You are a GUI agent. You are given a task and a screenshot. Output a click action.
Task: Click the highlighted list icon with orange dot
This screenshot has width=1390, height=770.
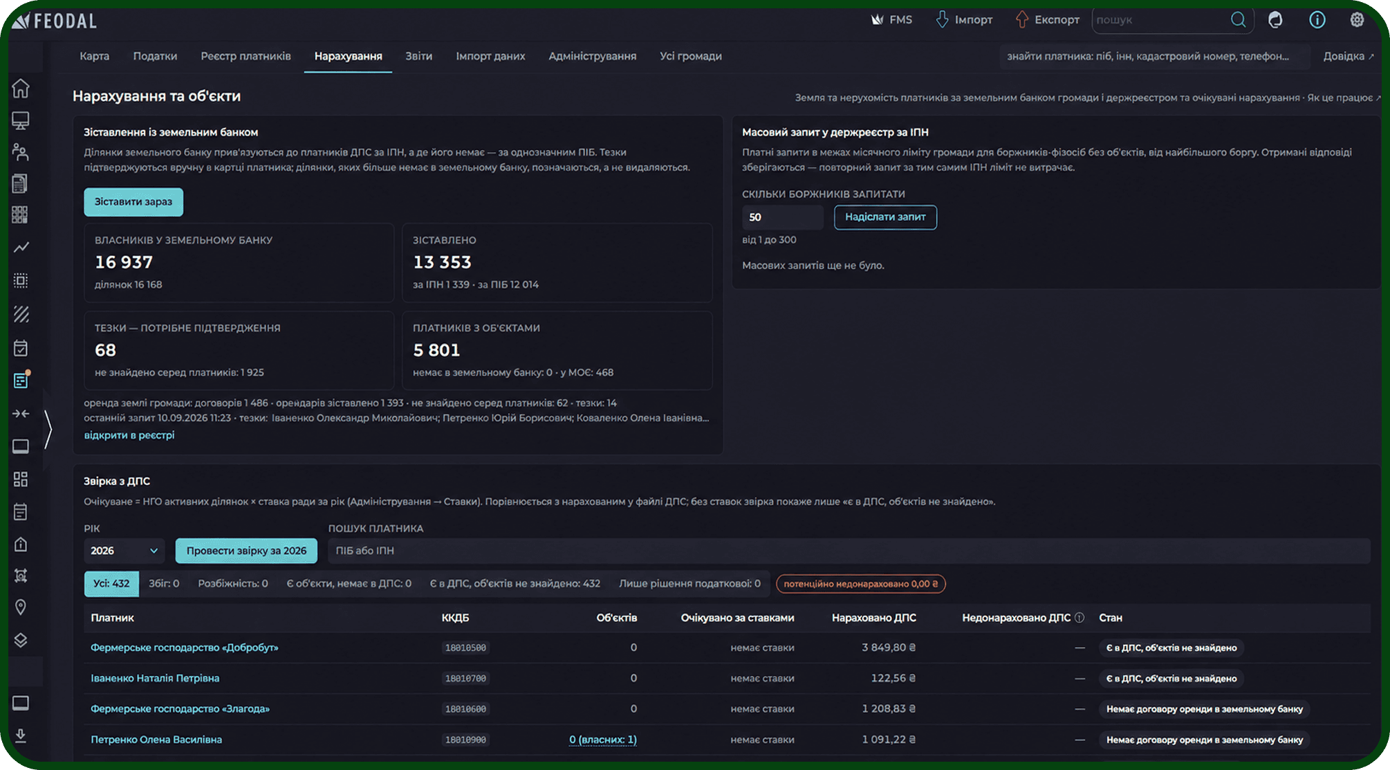(21, 381)
